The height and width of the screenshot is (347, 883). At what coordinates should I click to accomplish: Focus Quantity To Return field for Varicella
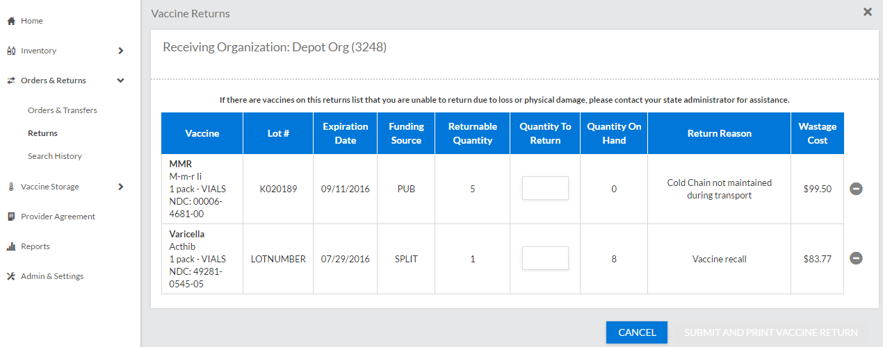(545, 258)
